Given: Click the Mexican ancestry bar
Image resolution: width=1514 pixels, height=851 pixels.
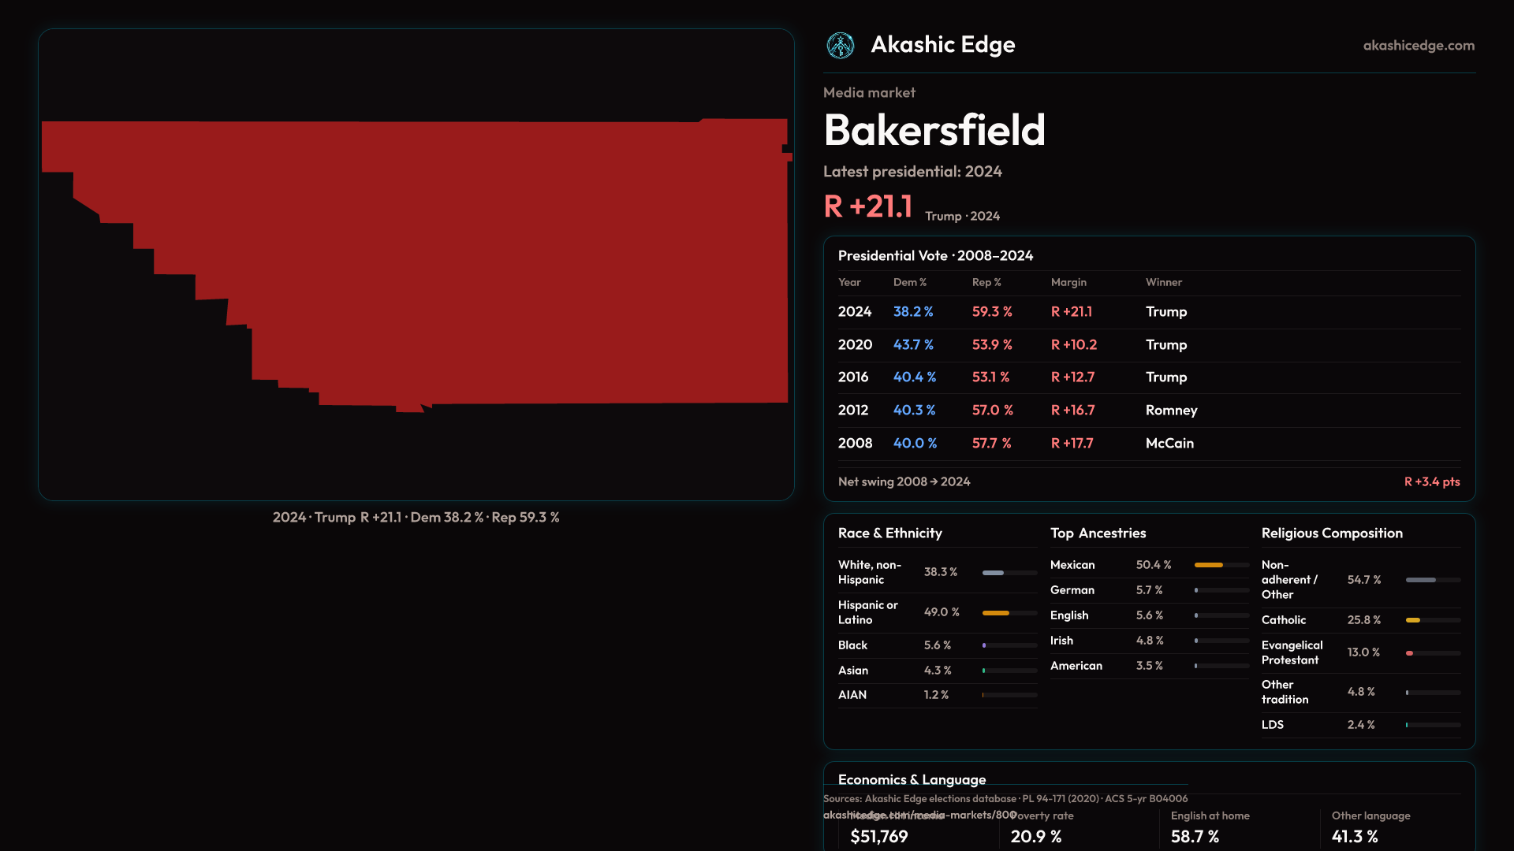Looking at the screenshot, I should [x=1208, y=565].
